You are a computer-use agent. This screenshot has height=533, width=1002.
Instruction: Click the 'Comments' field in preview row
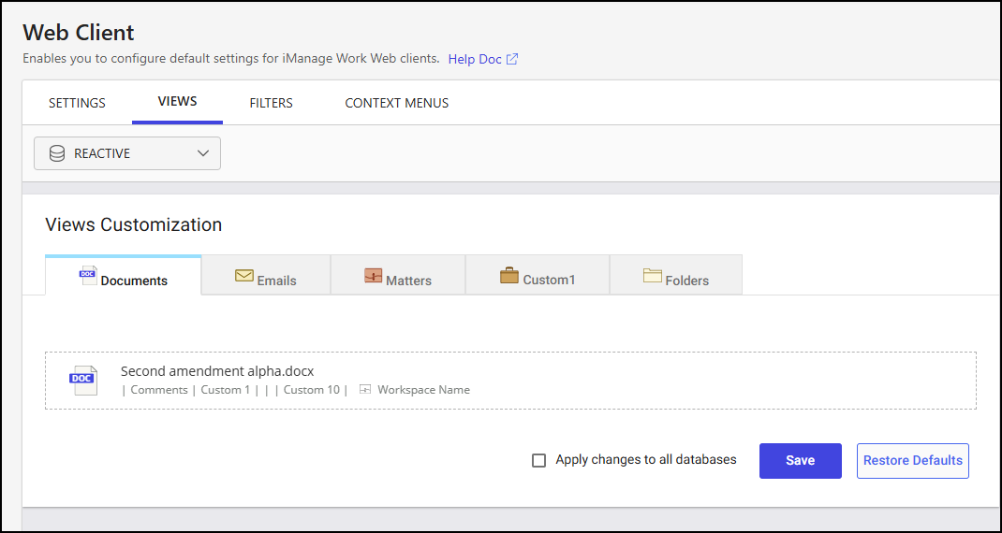click(x=159, y=389)
